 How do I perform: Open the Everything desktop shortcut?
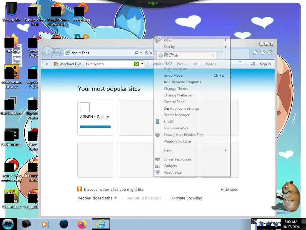pyautogui.click(x=81, y=12)
